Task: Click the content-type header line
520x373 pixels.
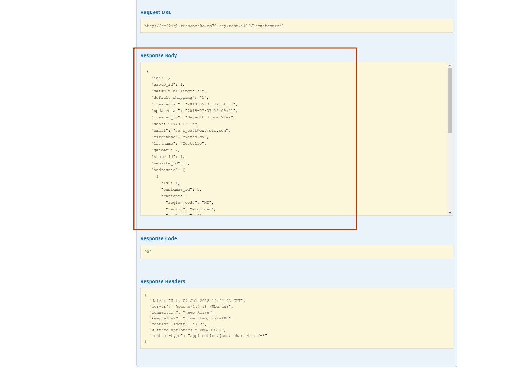Action: tap(208, 336)
